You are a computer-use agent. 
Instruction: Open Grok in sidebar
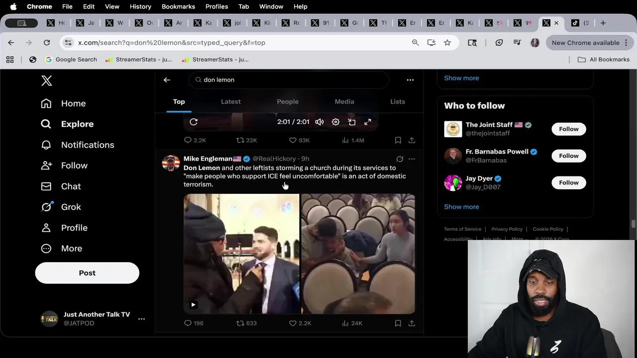tap(61, 207)
